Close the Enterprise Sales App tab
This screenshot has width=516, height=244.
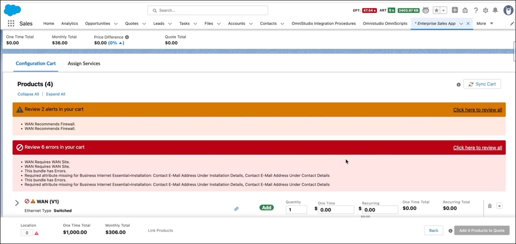468,23
